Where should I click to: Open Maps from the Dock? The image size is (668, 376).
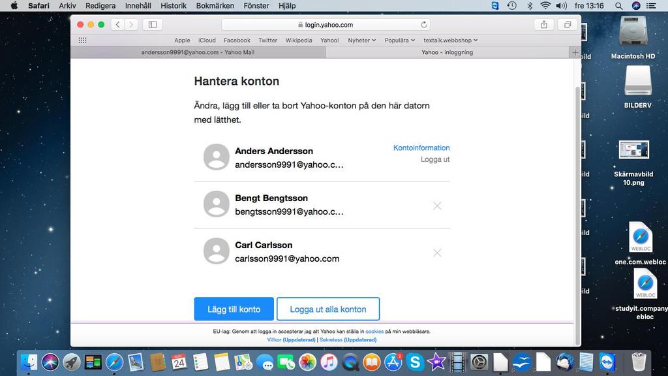pos(243,362)
